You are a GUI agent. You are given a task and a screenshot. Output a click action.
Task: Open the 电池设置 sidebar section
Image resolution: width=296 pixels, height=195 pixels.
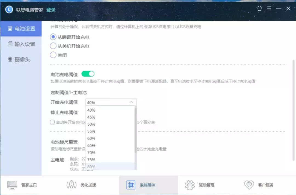21,29
